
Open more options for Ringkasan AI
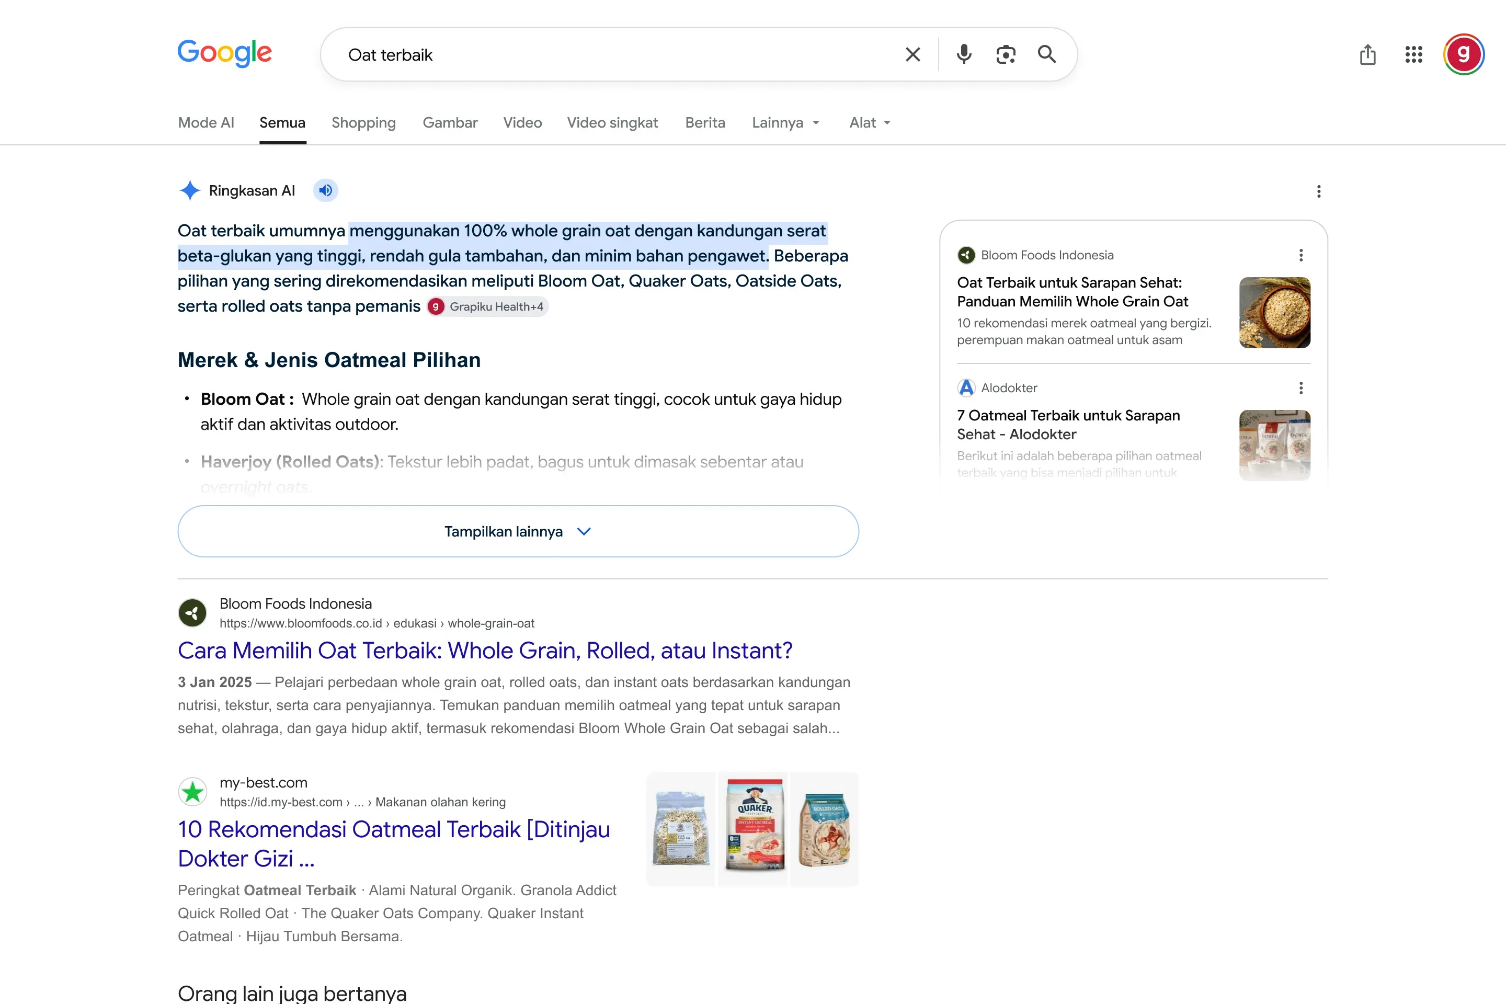(1318, 191)
